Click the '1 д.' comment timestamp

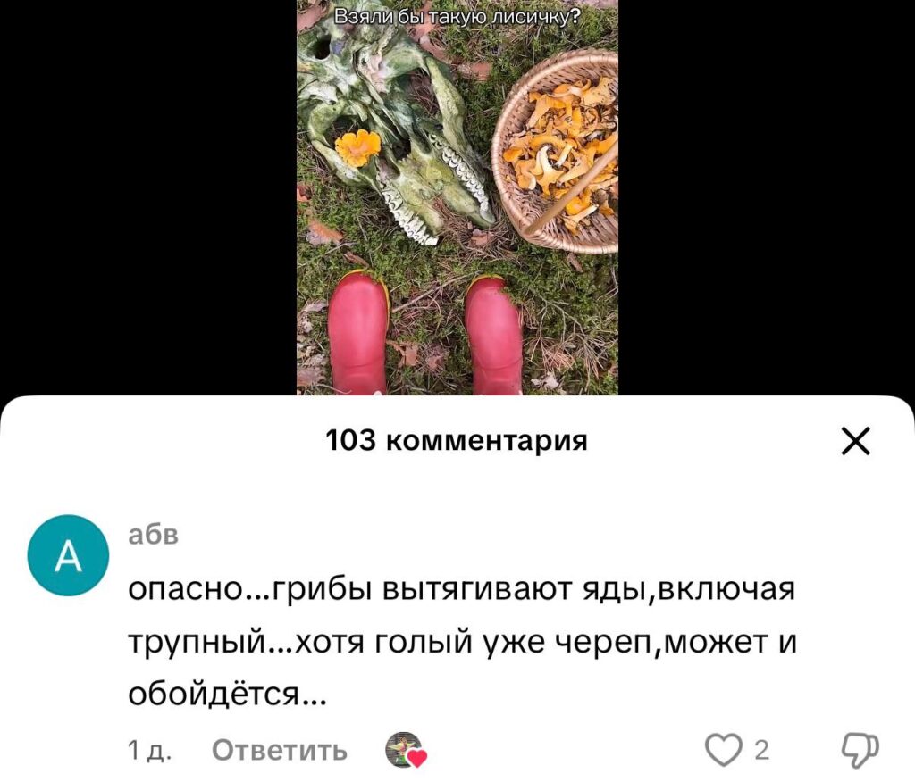tap(149, 751)
